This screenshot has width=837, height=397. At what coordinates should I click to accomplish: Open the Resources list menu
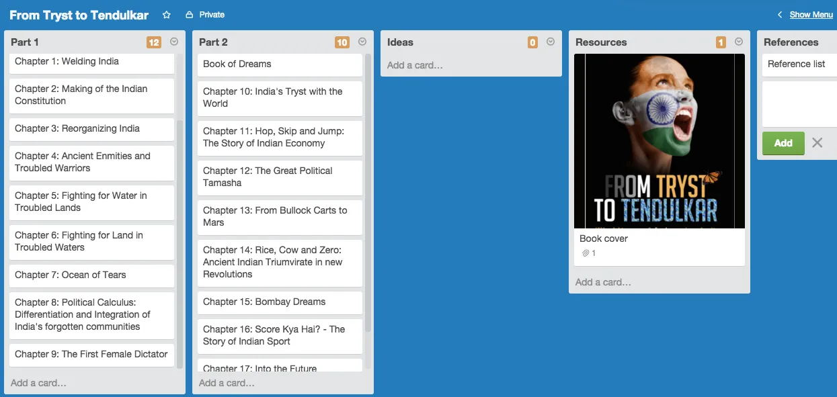[739, 42]
